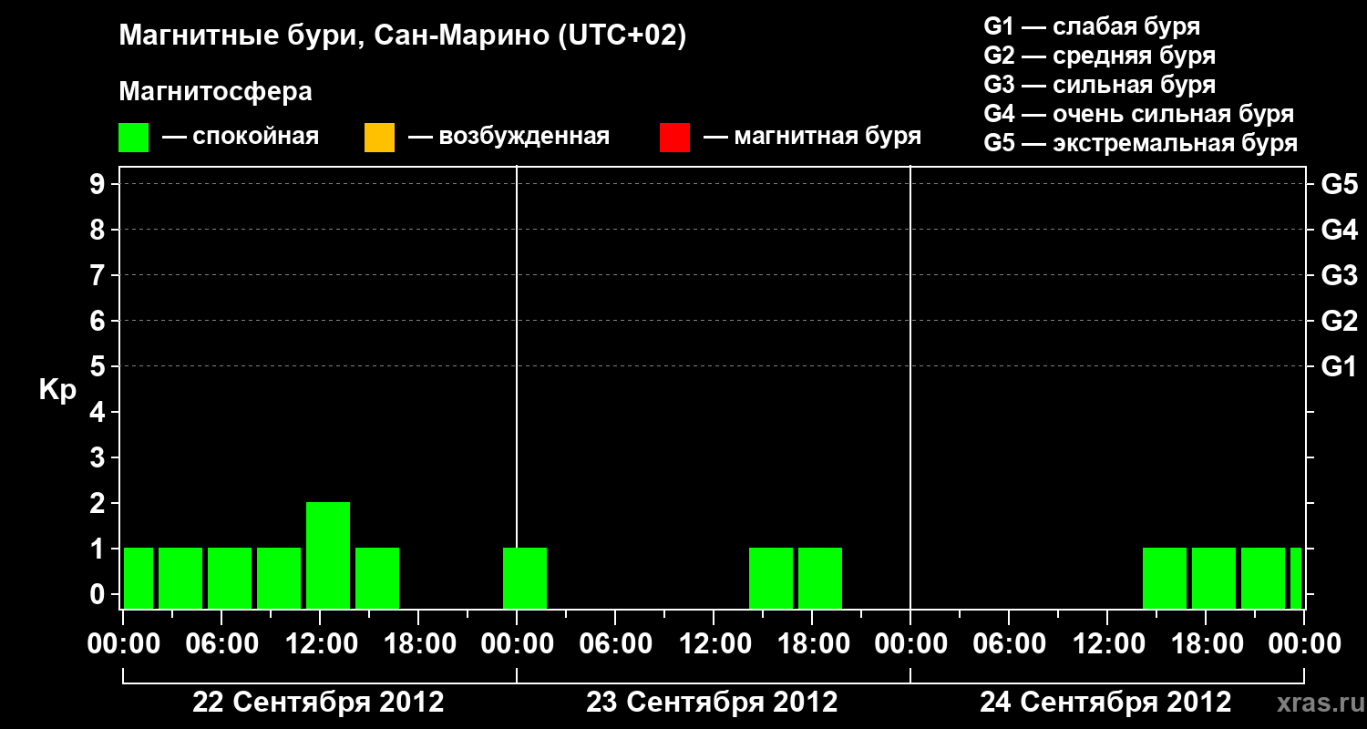The height and width of the screenshot is (729, 1367).
Task: Click the Kp axis title
Action: 57,390
